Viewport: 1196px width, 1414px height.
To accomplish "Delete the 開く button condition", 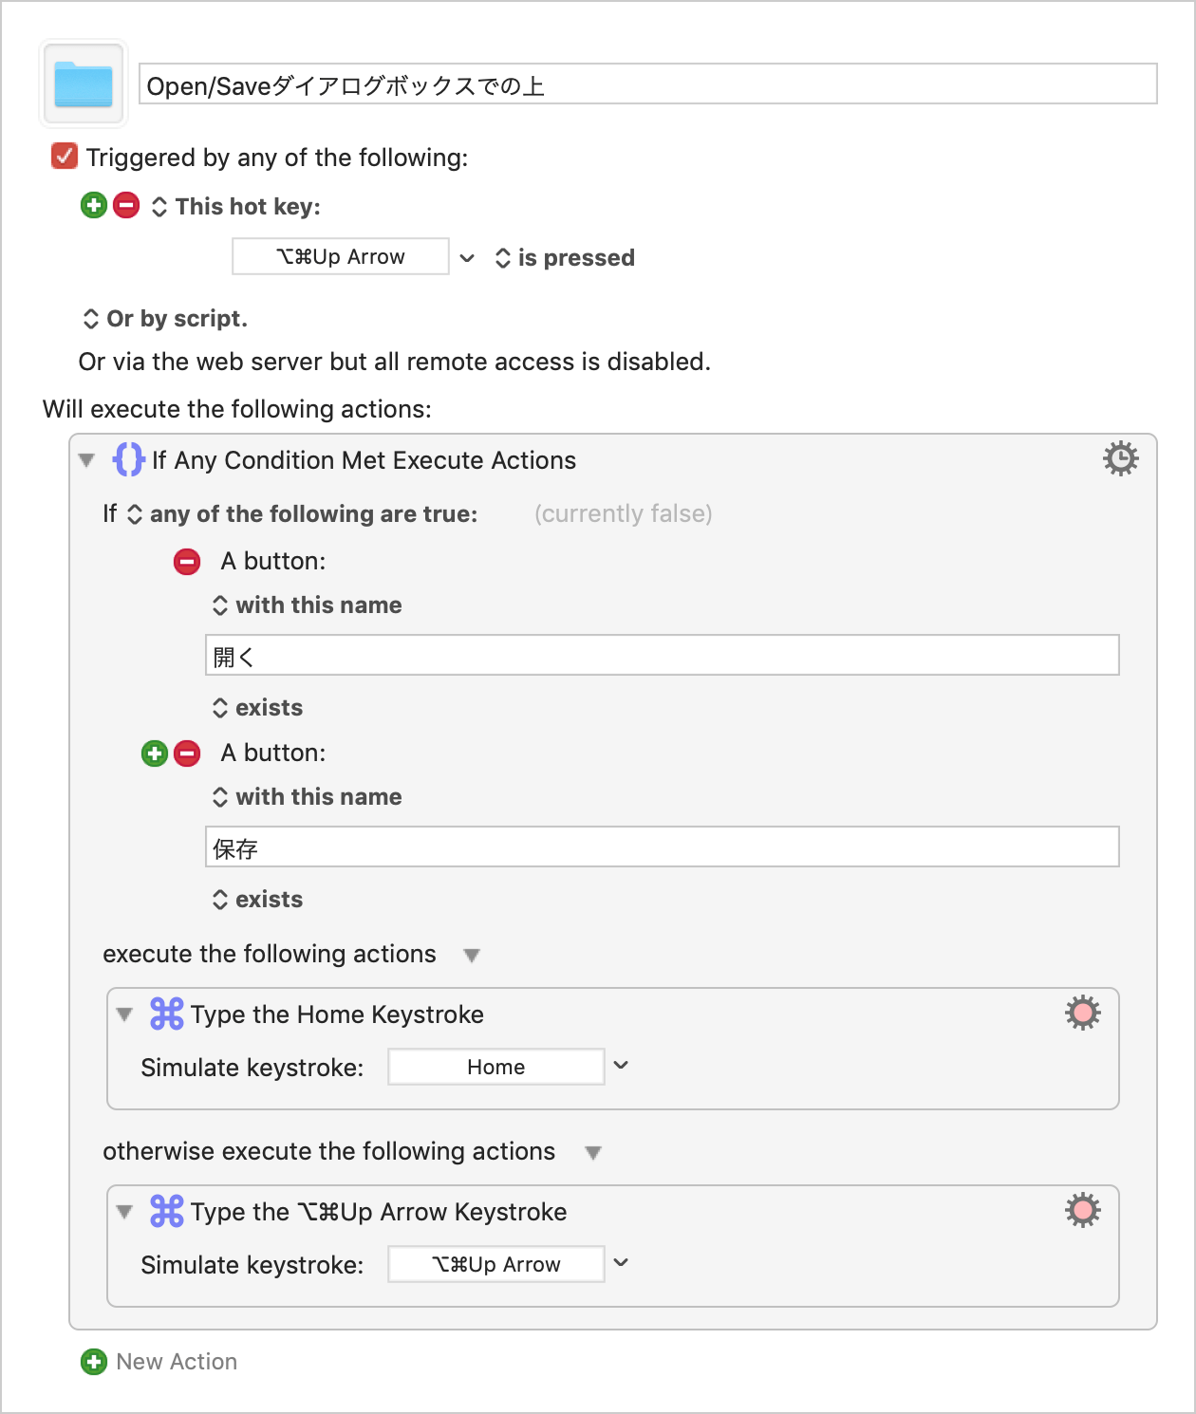I will [187, 562].
